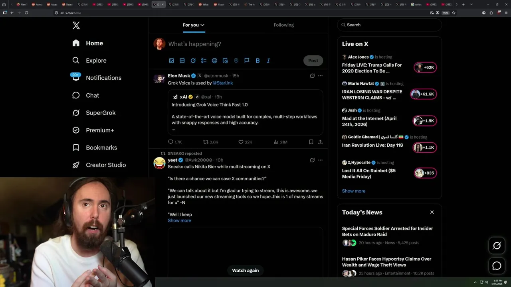Viewport: 511px width, 287px height.
Task: Add a poll to the post
Action: click(204, 61)
